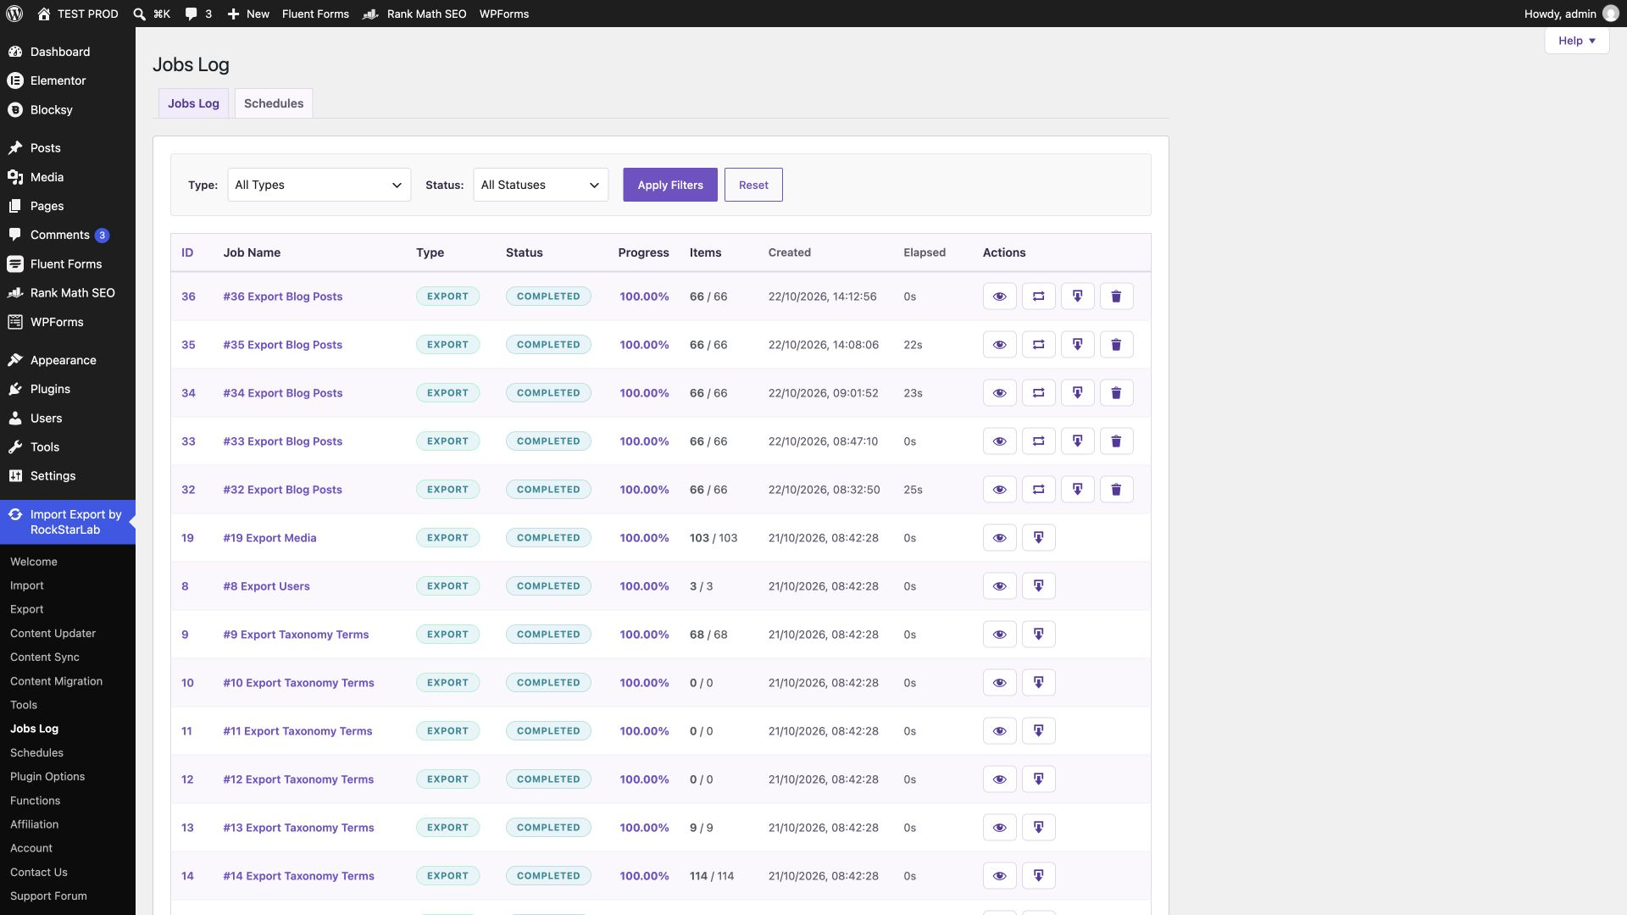Select the Jobs Log tab
The image size is (1627, 915).
pyautogui.click(x=193, y=103)
